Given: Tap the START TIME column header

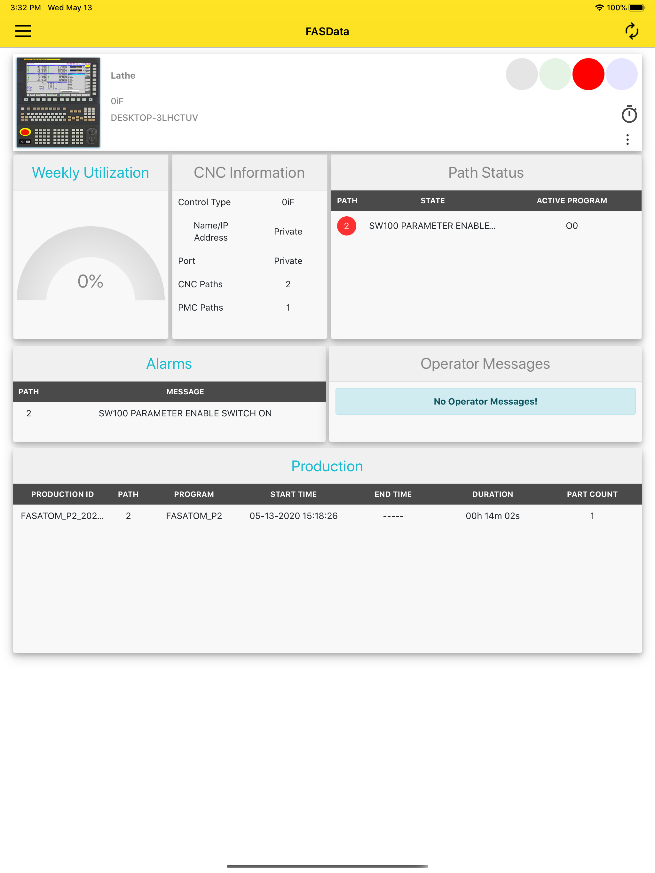Looking at the screenshot, I should [294, 494].
